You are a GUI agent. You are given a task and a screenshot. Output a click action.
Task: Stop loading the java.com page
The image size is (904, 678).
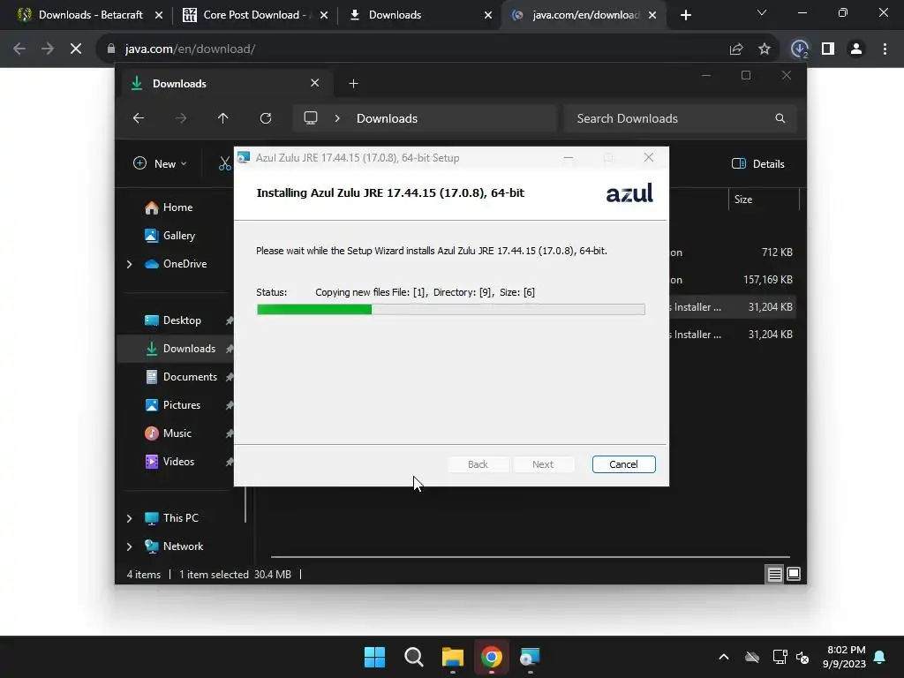click(76, 49)
